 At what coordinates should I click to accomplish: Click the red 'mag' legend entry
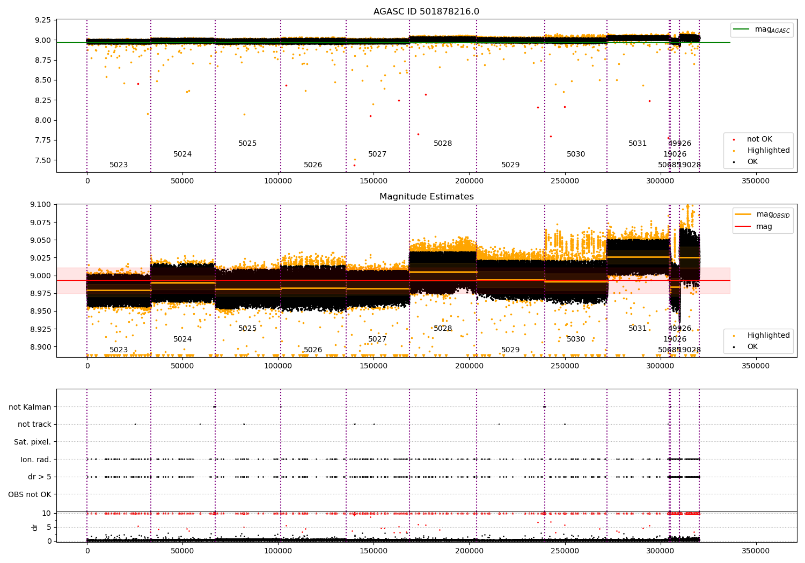754,226
